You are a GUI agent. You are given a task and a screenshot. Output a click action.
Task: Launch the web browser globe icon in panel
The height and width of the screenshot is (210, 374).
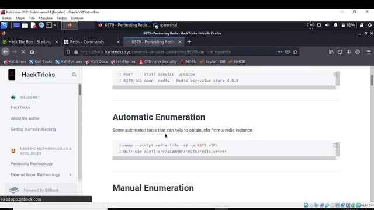41,25
